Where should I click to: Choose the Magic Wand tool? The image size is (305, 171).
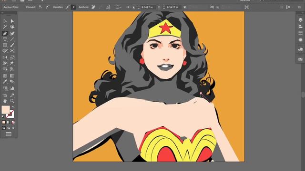click(5, 27)
